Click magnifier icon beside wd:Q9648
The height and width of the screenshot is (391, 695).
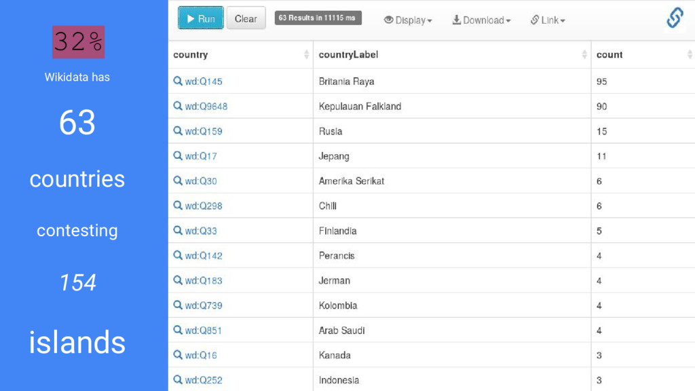click(178, 106)
